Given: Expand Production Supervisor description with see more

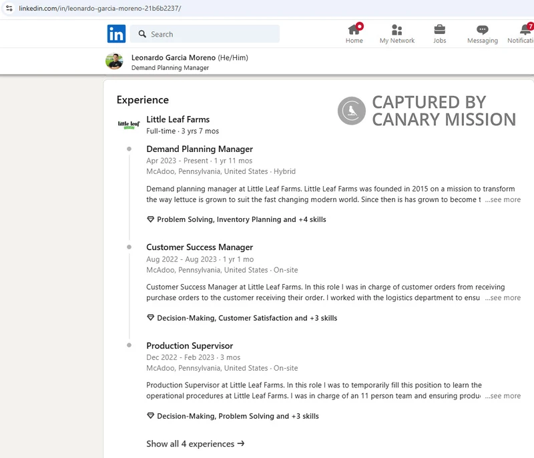Looking at the screenshot, I should [503, 396].
